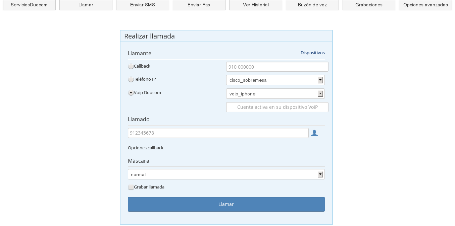
Task: Click the Llamado phone number field
Action: (x=218, y=133)
